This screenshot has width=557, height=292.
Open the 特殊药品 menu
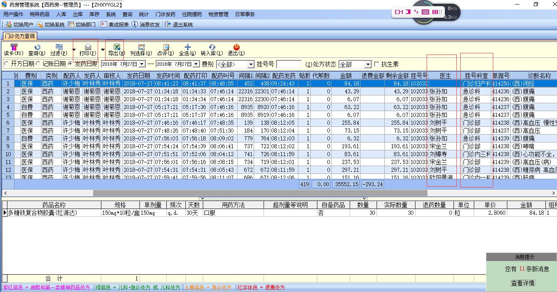pyautogui.click(x=39, y=14)
